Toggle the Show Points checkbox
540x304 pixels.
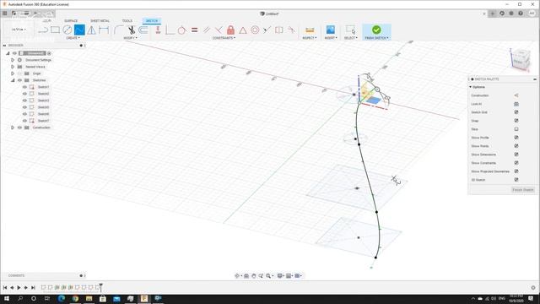[x=516, y=146]
